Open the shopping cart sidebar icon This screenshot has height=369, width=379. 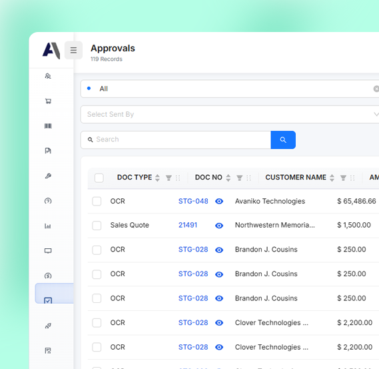48,101
